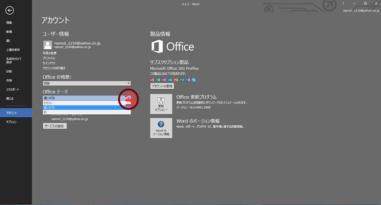Viewport: 381px width, 205px height.
Task: Choose 濃い灰色 theme option in list
Action: point(87,107)
